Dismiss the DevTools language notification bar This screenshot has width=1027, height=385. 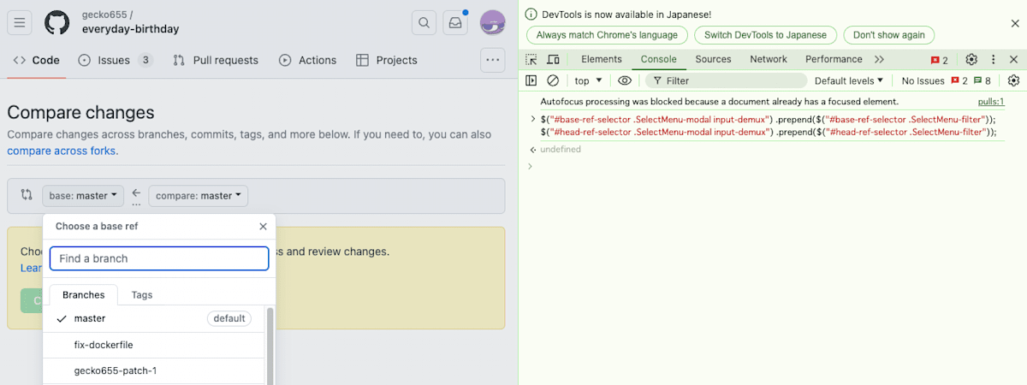click(1015, 24)
